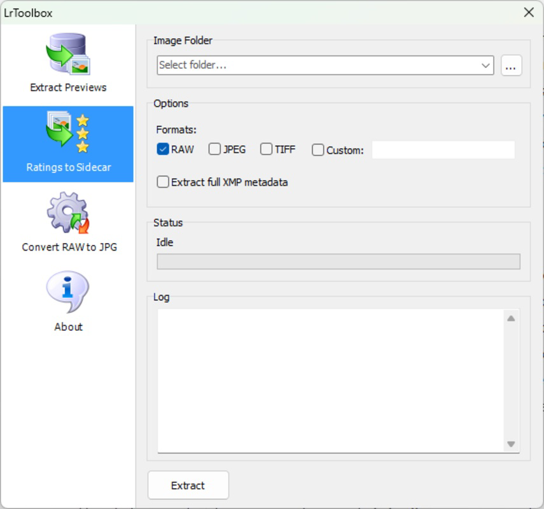Enable the TIFF format checkbox
The width and height of the screenshot is (544, 509).
pyautogui.click(x=266, y=149)
